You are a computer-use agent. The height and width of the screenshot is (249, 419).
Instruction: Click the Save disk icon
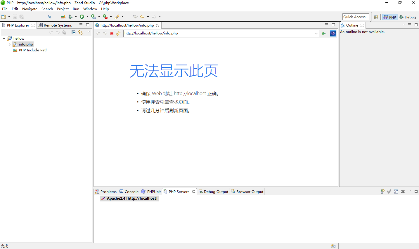click(15, 17)
